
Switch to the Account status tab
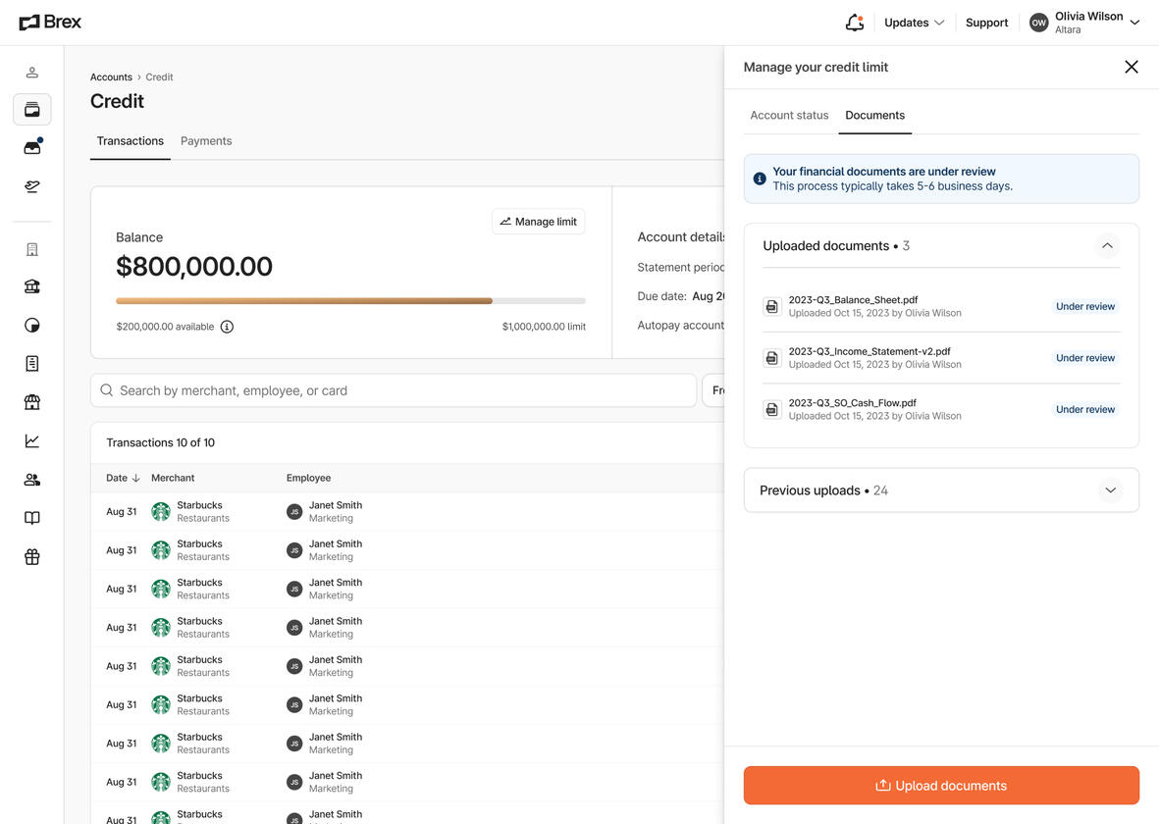789,116
